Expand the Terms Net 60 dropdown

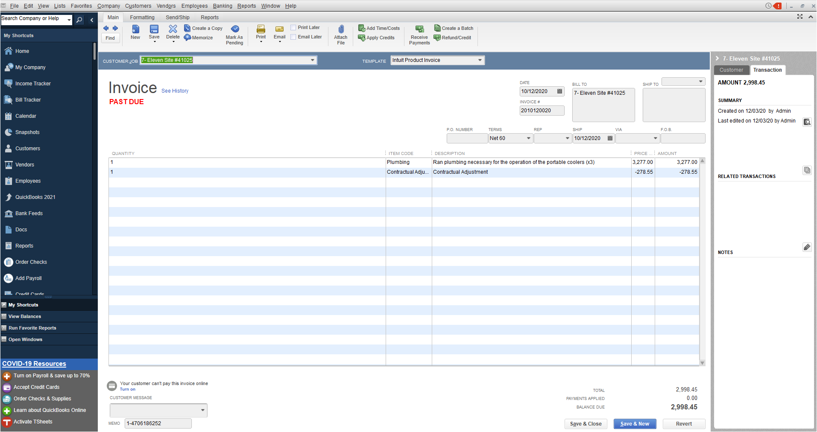[528, 138]
